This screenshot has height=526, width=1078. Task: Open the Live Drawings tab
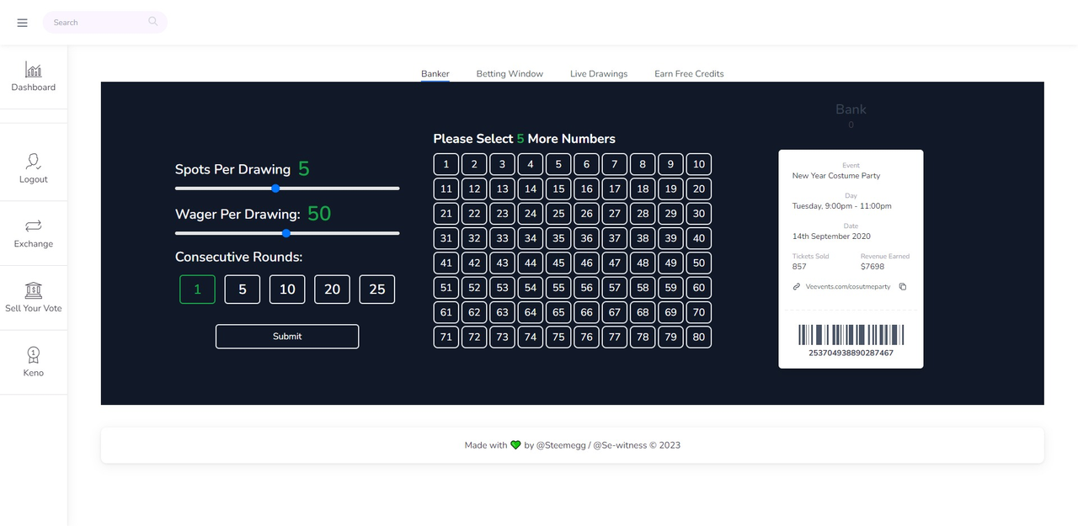[599, 74]
